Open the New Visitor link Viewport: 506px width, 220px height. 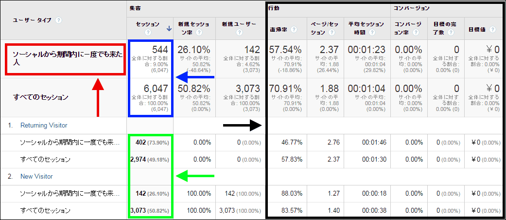pos(36,176)
